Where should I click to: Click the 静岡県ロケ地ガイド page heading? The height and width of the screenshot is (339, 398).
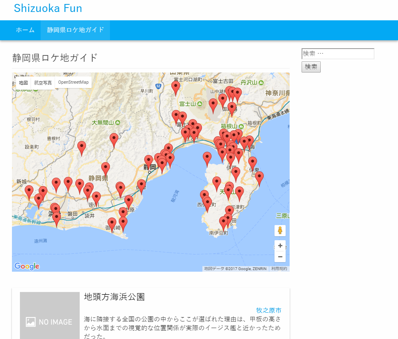55,58
